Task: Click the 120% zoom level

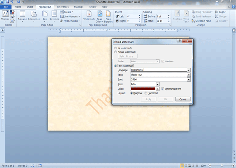Action: point(203,166)
